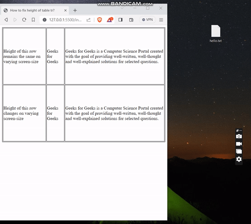This screenshot has height=224, width=251.
Task: Click the Bandicam widget top pin icon
Action: click(237, 131)
